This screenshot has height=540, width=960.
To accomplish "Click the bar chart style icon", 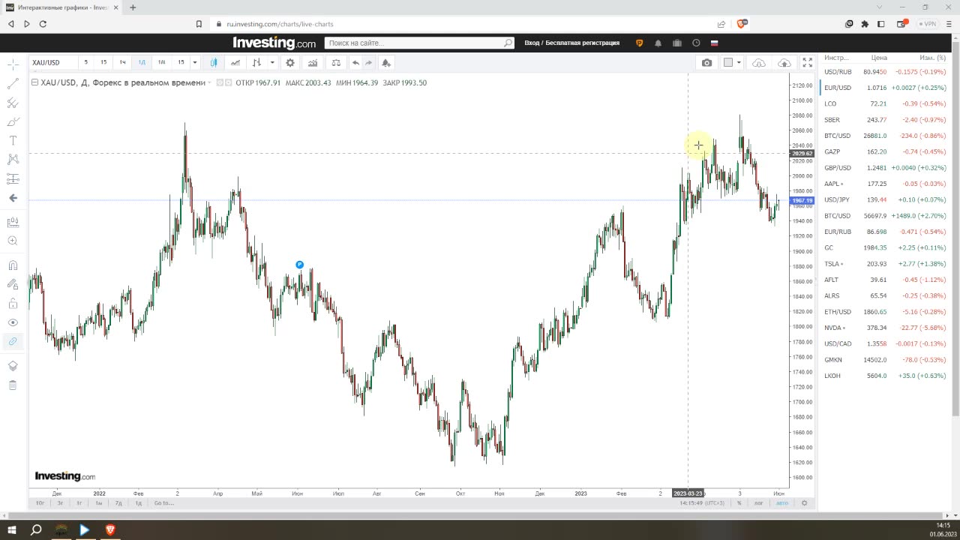I will [x=257, y=62].
